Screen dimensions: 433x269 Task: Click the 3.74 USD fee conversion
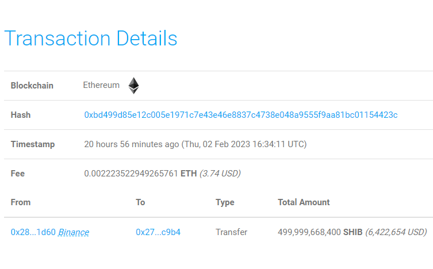pos(220,174)
